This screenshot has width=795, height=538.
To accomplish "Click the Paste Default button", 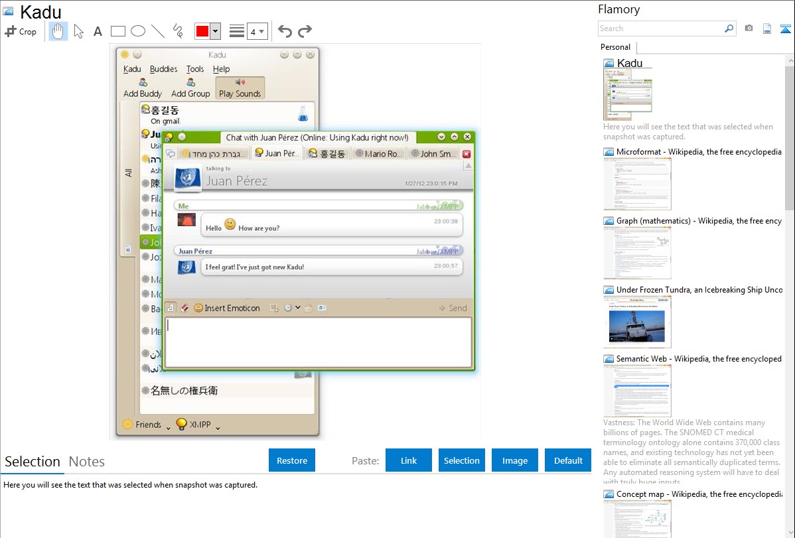I will (x=568, y=460).
